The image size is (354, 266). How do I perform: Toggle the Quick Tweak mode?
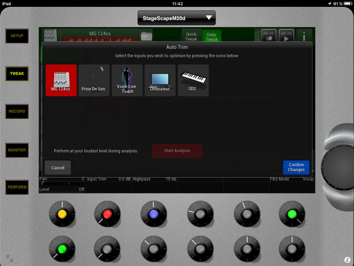[191, 36]
